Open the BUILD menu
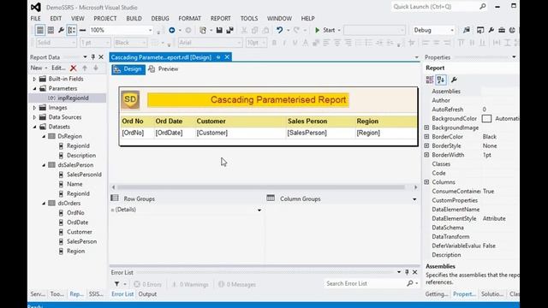 tap(134, 19)
